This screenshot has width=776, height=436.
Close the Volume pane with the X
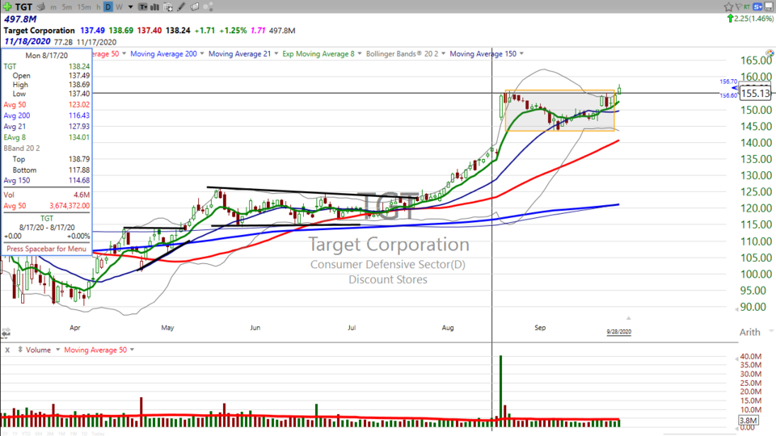7,350
